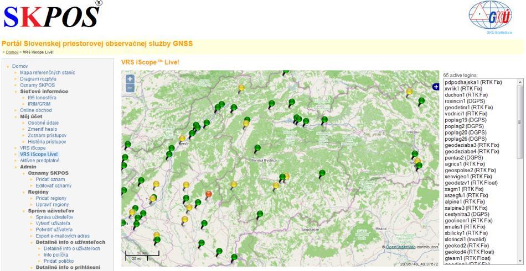Open Vytvoriť užívateľa page
Image resolution: width=526 pixels, height=271 pixels.
click(x=53, y=223)
